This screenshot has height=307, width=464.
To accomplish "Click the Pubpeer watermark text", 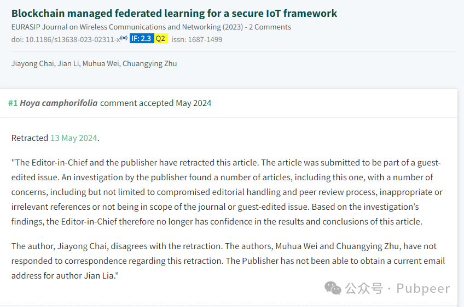I will (x=423, y=288).
